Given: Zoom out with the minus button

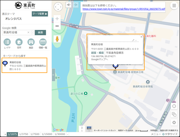Looking at the screenshot, I should click(x=57, y=26).
